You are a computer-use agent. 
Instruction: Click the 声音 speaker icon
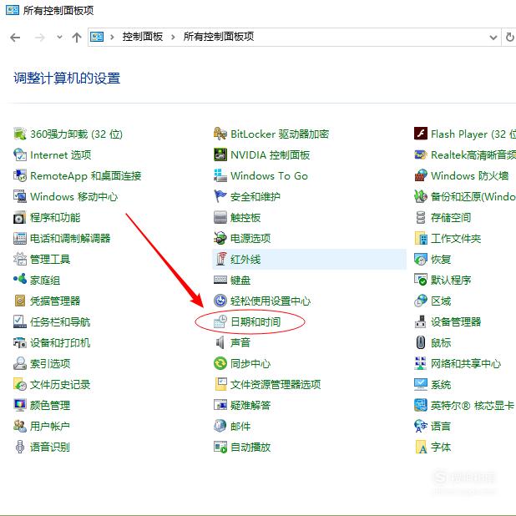coord(220,342)
